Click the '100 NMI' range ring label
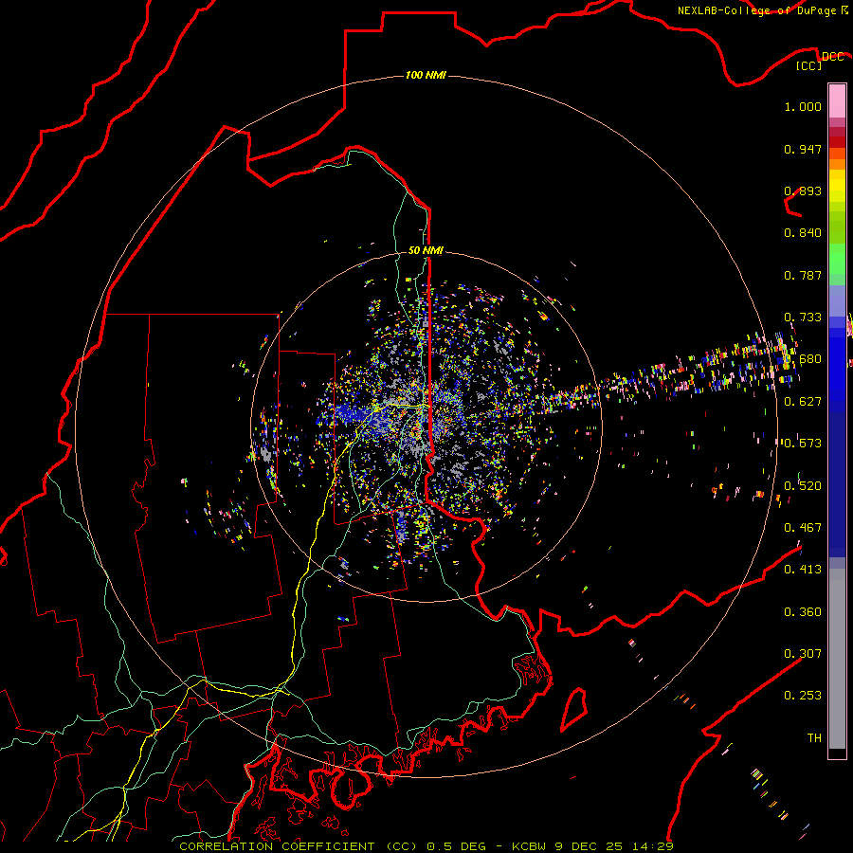This screenshot has height=853, width=853. 426,75
